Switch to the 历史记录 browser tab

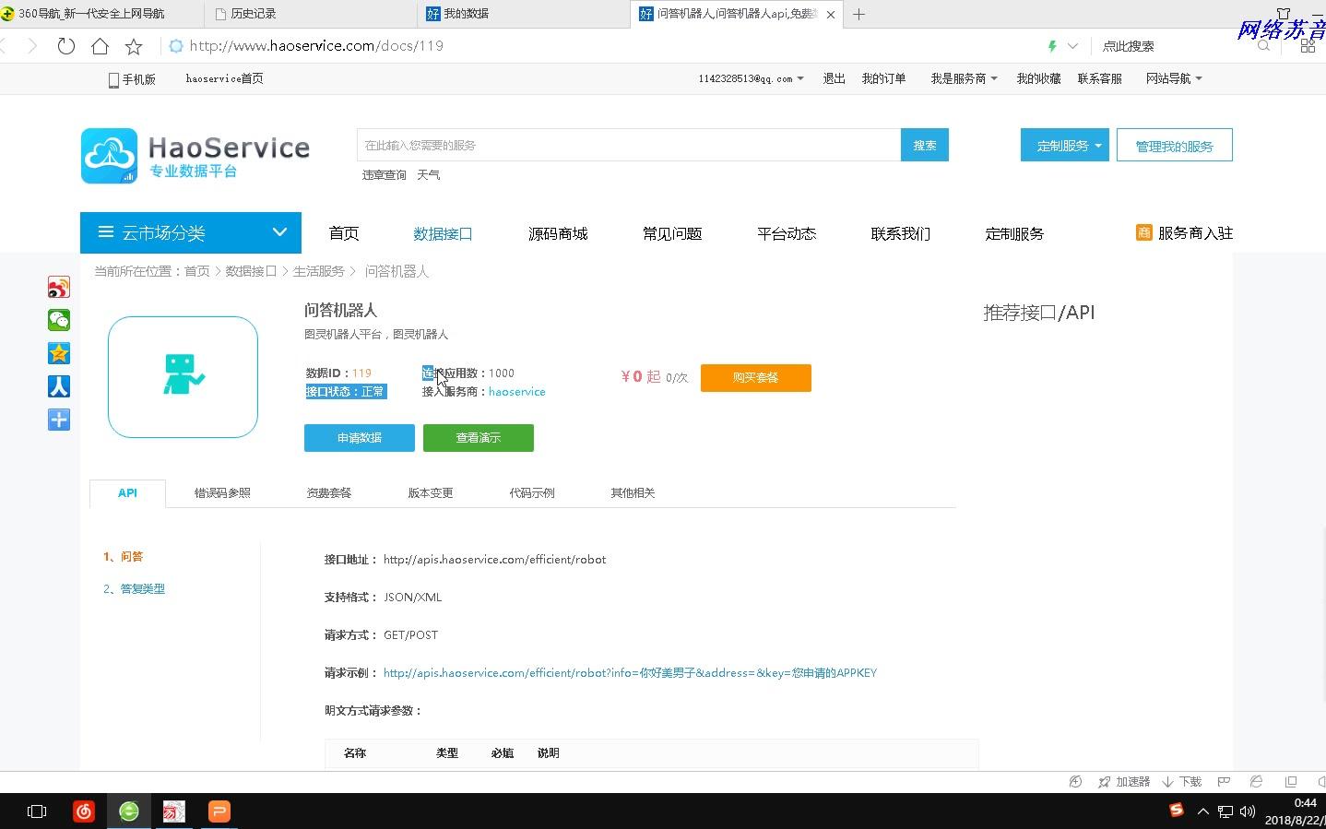pos(311,14)
